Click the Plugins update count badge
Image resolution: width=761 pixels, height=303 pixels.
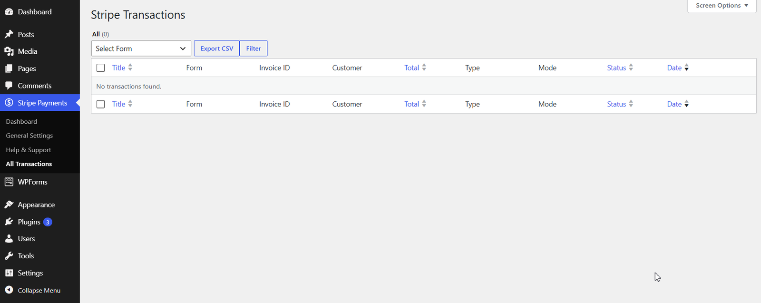pyautogui.click(x=48, y=222)
